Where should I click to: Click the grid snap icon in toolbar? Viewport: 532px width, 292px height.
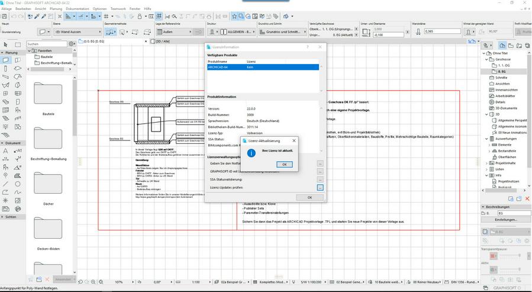106,17
